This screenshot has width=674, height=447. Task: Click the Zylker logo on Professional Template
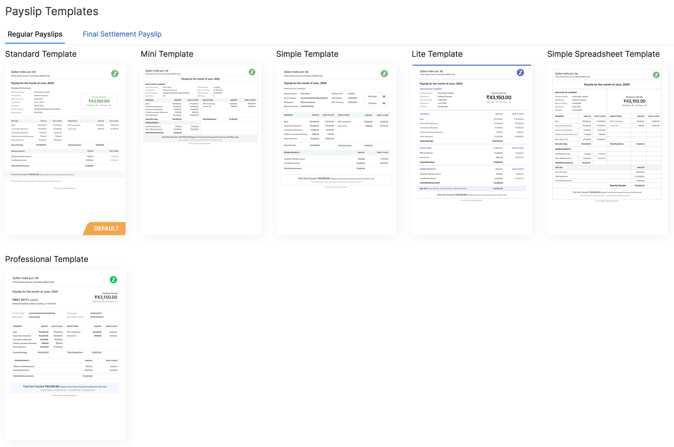point(113,280)
